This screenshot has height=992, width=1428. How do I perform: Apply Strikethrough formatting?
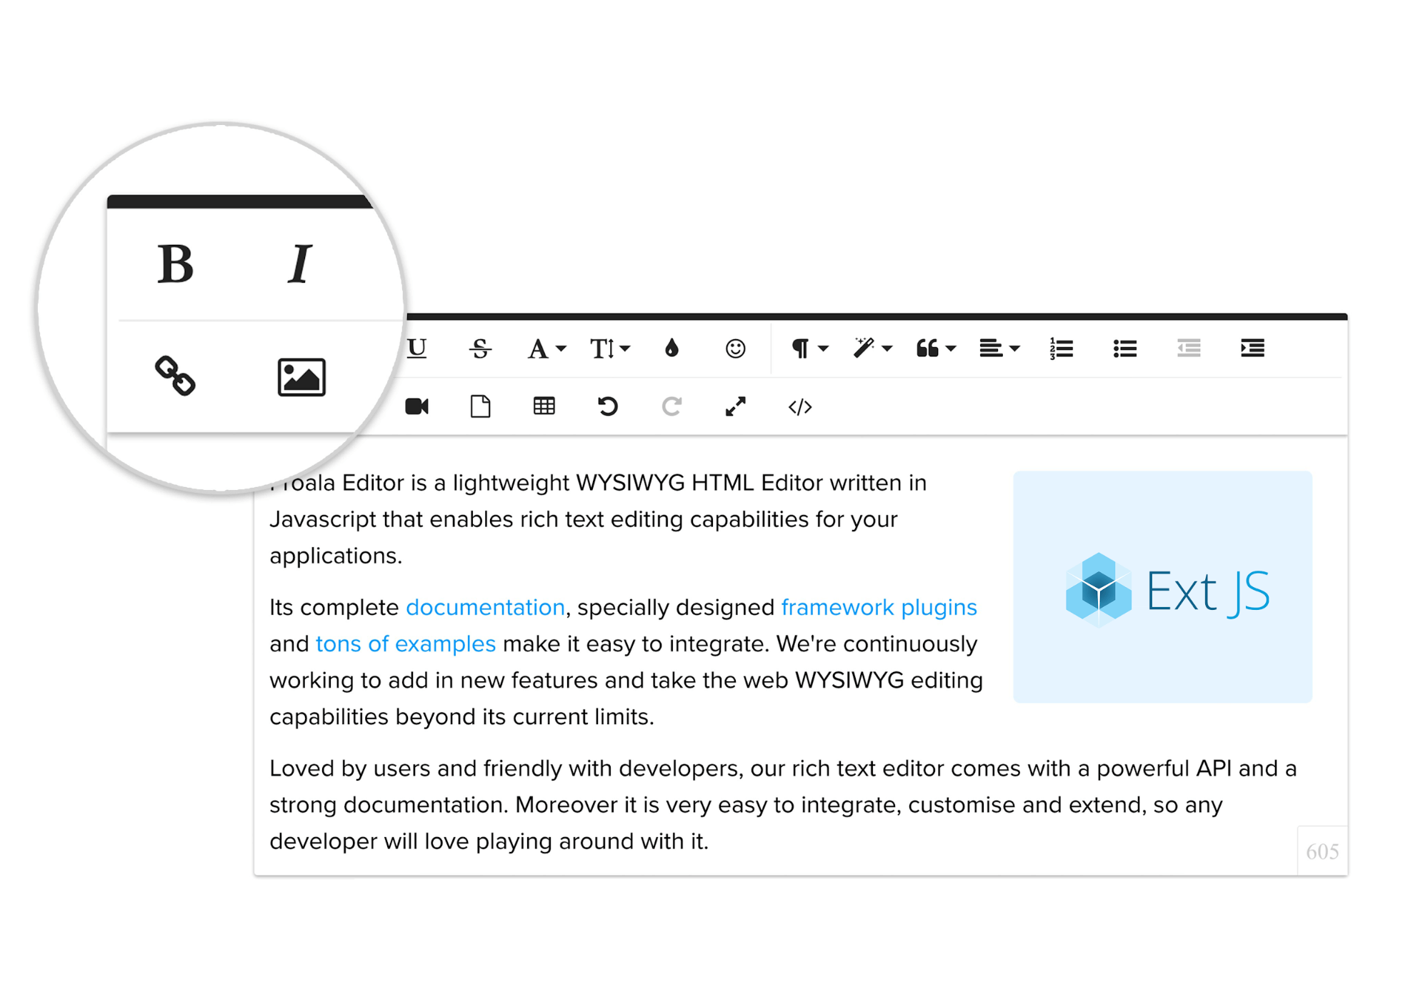pyautogui.click(x=480, y=349)
